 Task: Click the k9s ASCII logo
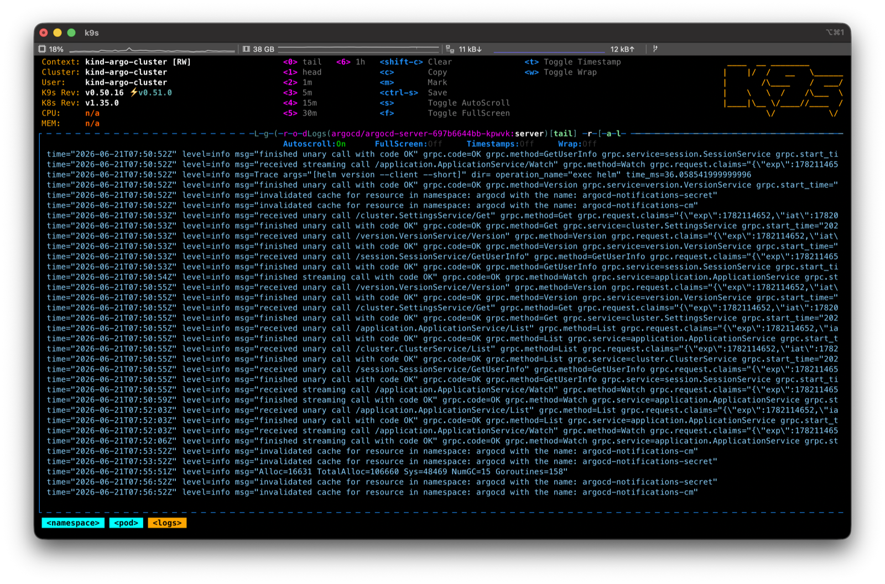point(784,90)
